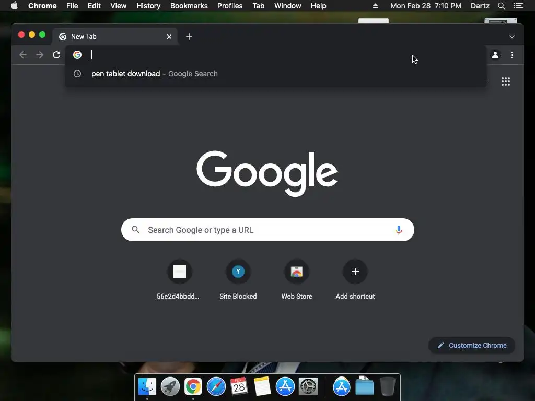This screenshot has width=535, height=401.
Task: Open Safari from the Dock
Action: [x=216, y=387]
